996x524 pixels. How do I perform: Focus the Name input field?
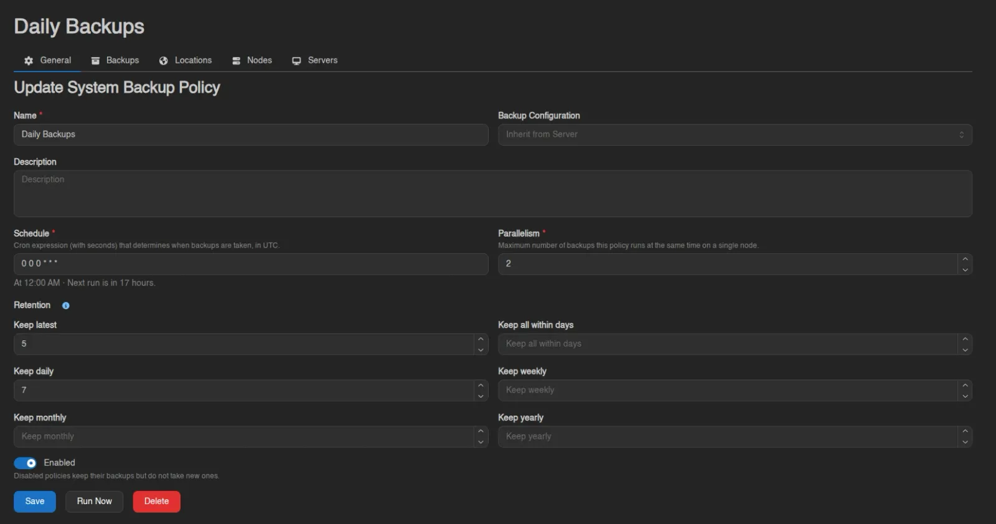point(251,134)
